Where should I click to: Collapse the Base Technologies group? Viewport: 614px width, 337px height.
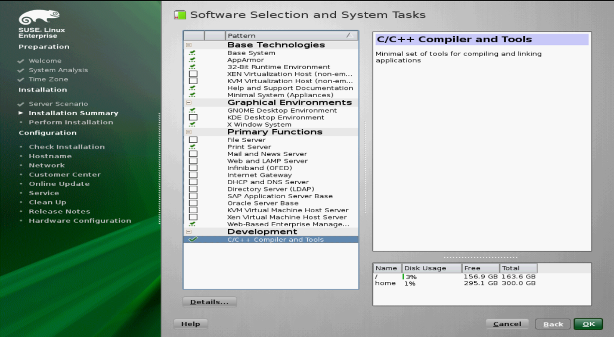click(188, 45)
